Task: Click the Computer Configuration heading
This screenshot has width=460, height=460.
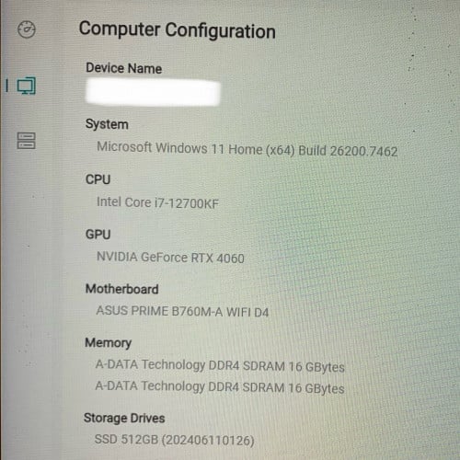Action: 177,30
